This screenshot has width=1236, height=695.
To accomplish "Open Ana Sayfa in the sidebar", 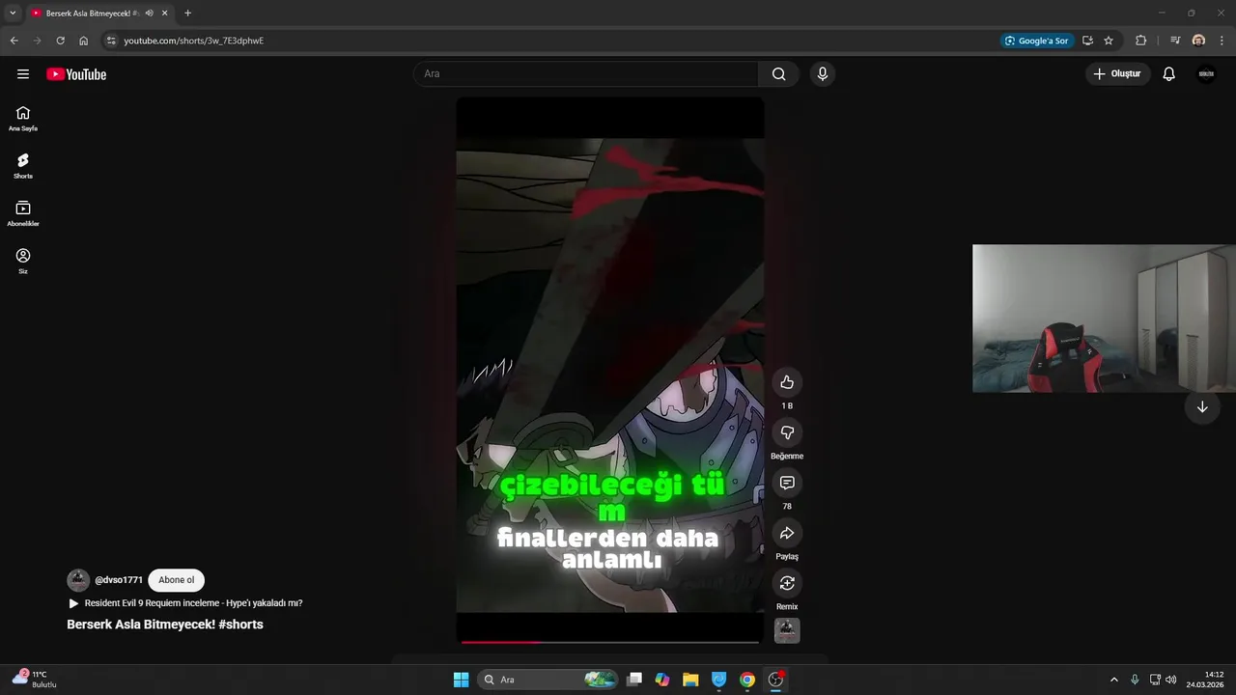I will [23, 119].
